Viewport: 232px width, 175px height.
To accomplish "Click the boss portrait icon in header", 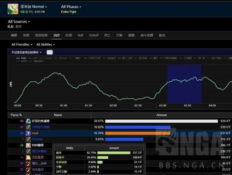I will coord(13,9).
